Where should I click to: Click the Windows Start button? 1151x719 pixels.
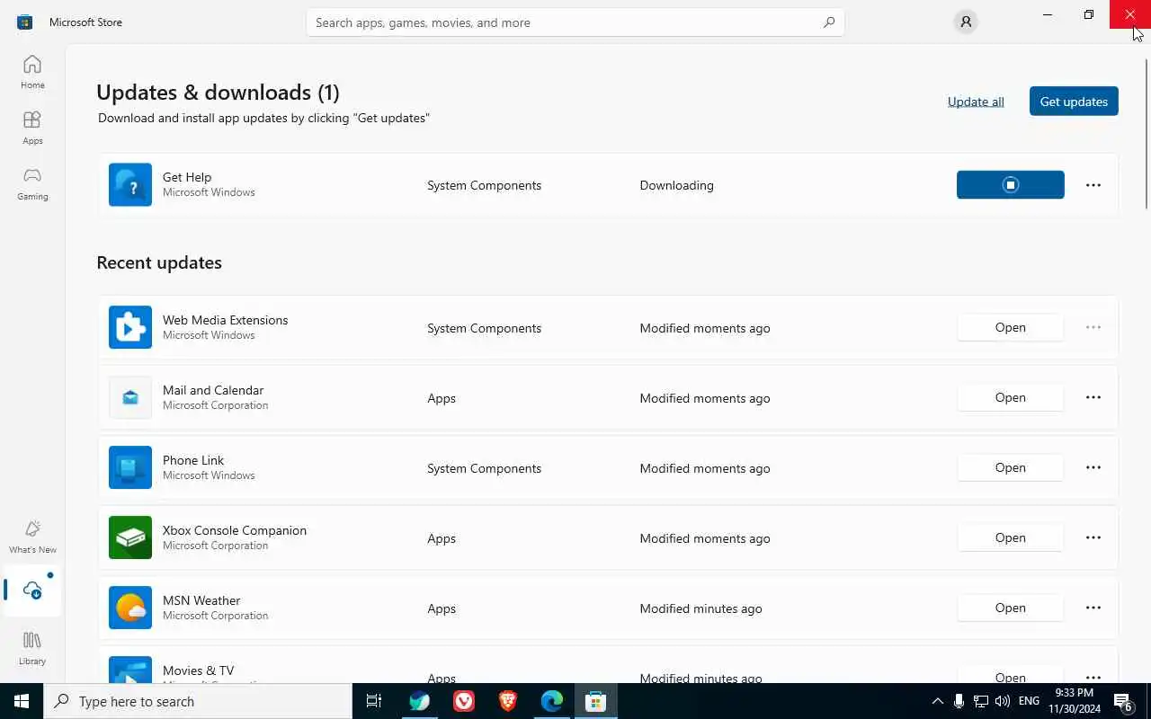point(22,701)
